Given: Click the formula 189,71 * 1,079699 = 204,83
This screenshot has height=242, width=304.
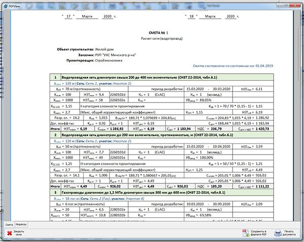Looking at the screenshot, I should pos(150,118).
